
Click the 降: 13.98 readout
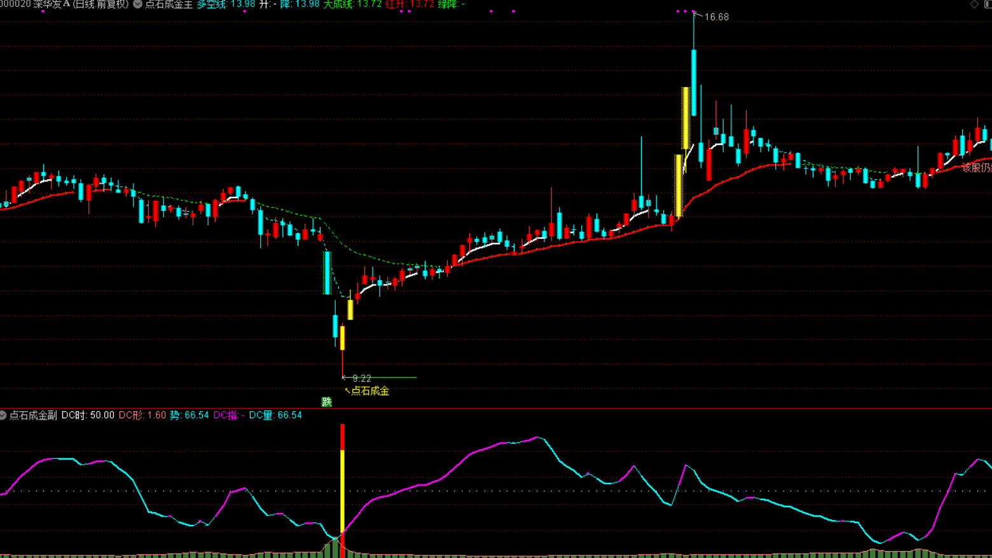tap(300, 4)
